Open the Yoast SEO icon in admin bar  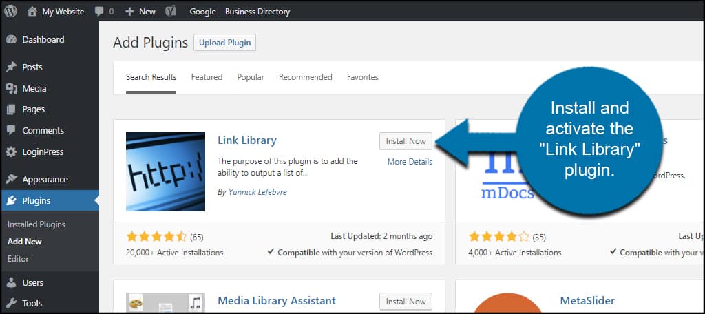171,12
